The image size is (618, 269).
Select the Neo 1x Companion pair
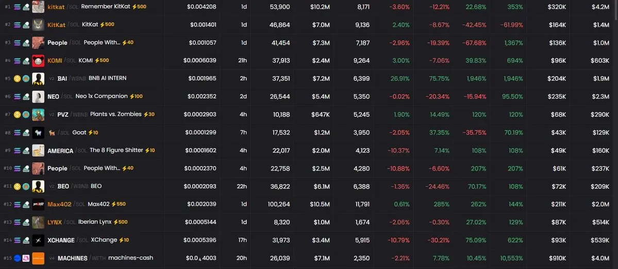101,96
